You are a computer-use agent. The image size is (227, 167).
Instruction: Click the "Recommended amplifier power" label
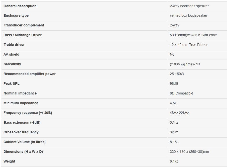pyautogui.click(x=30, y=74)
